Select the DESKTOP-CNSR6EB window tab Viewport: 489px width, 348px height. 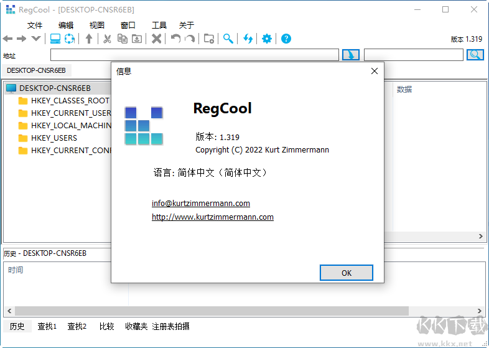[36, 70]
